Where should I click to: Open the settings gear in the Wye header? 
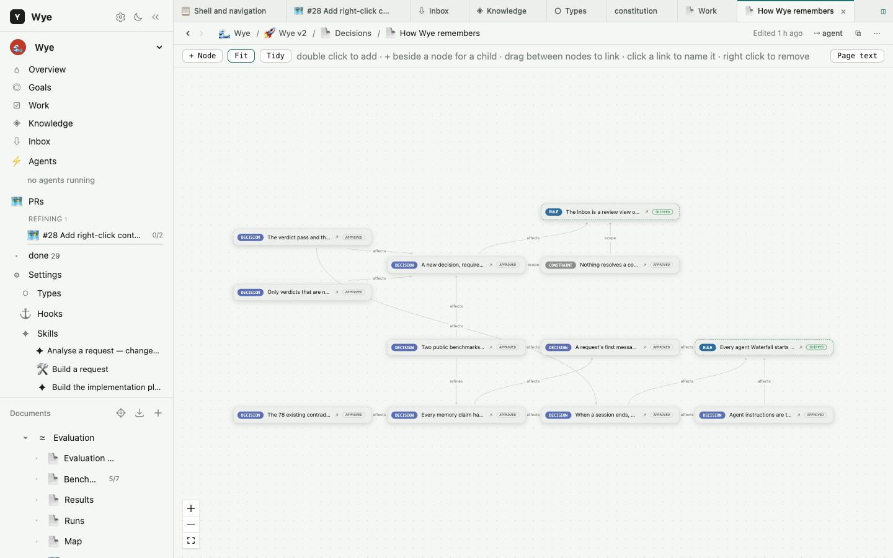tap(120, 17)
